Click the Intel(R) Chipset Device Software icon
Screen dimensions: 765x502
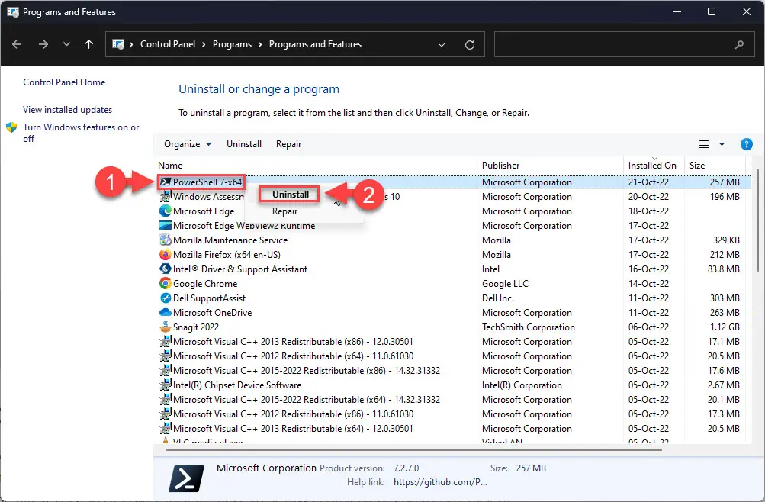pyautogui.click(x=166, y=385)
